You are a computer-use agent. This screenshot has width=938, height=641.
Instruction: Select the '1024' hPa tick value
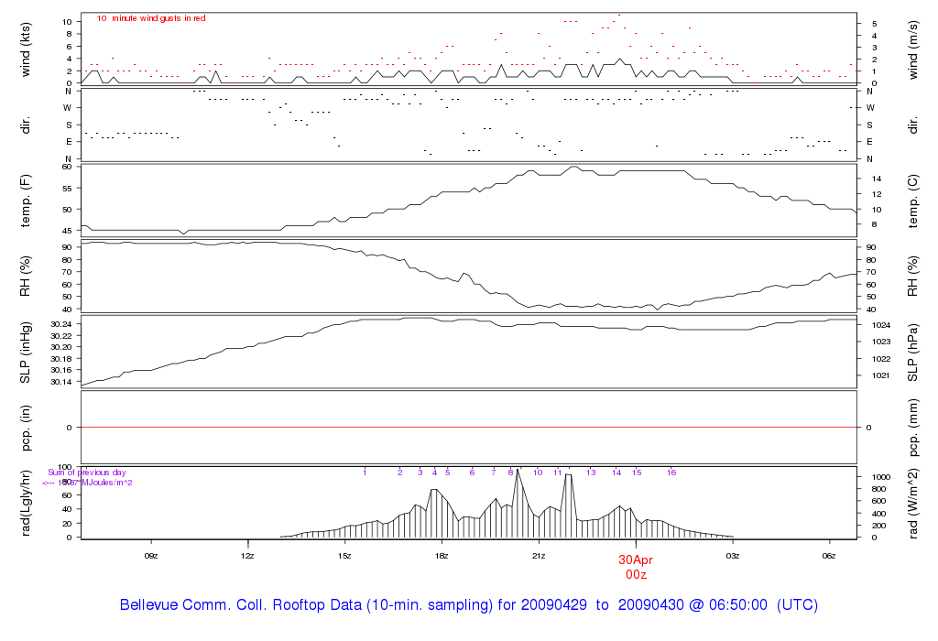(x=882, y=325)
